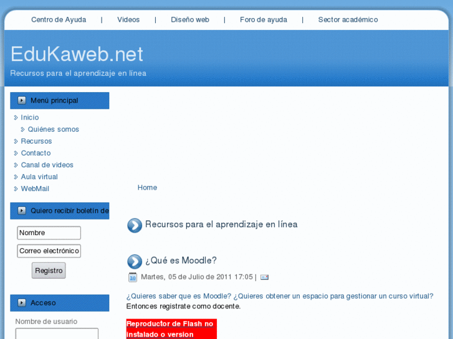Viewport: 453px width, 339px height.
Task: Click the tagline under the EduKaweb.net title
Action: point(79,73)
